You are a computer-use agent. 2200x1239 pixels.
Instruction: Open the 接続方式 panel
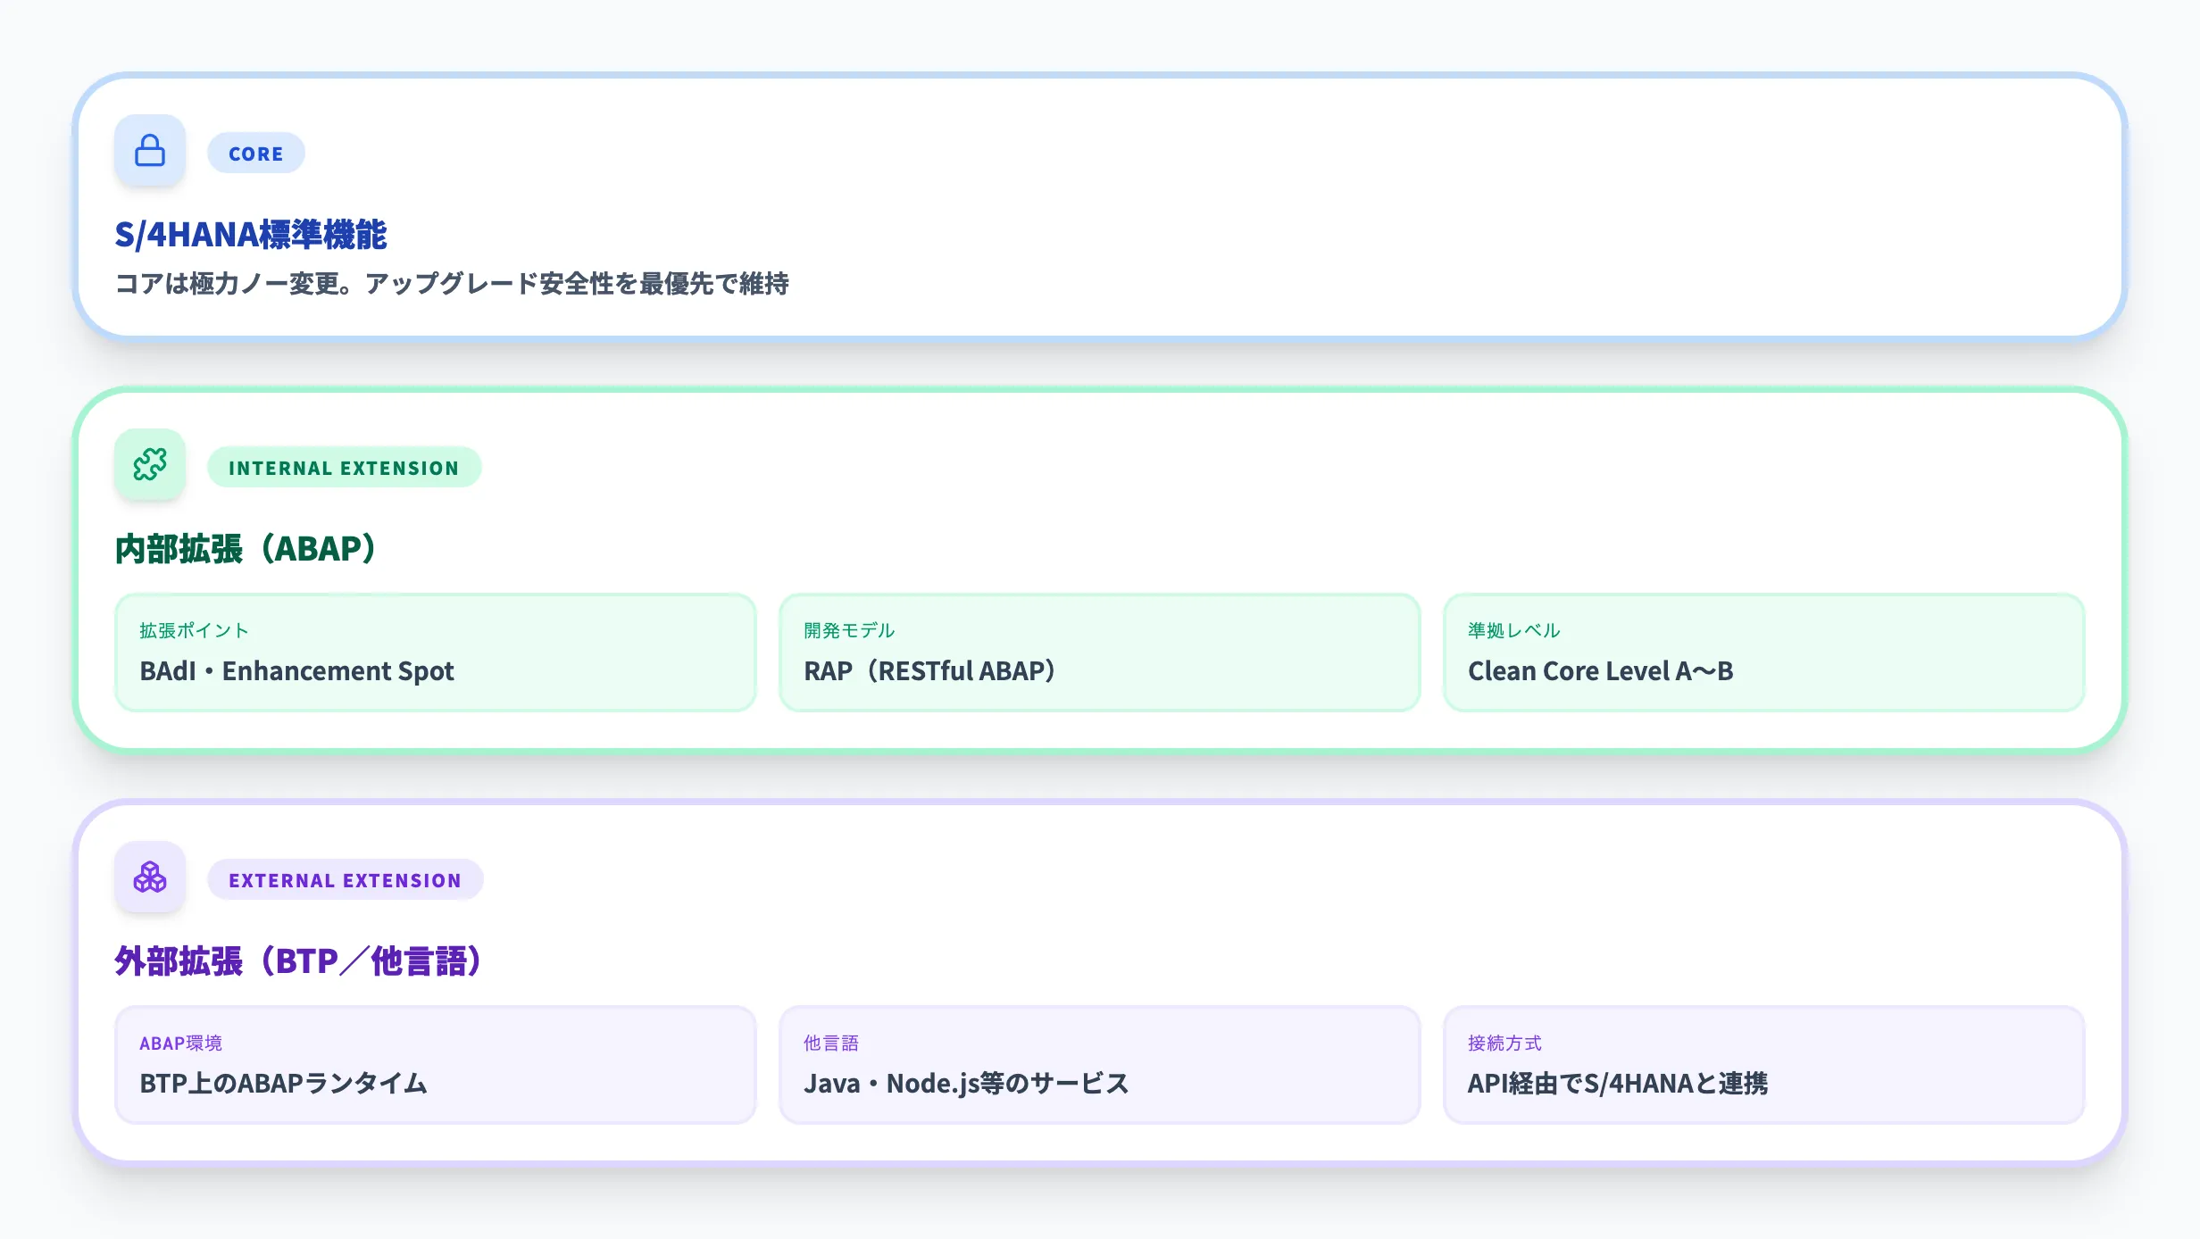pyautogui.click(x=1763, y=1064)
